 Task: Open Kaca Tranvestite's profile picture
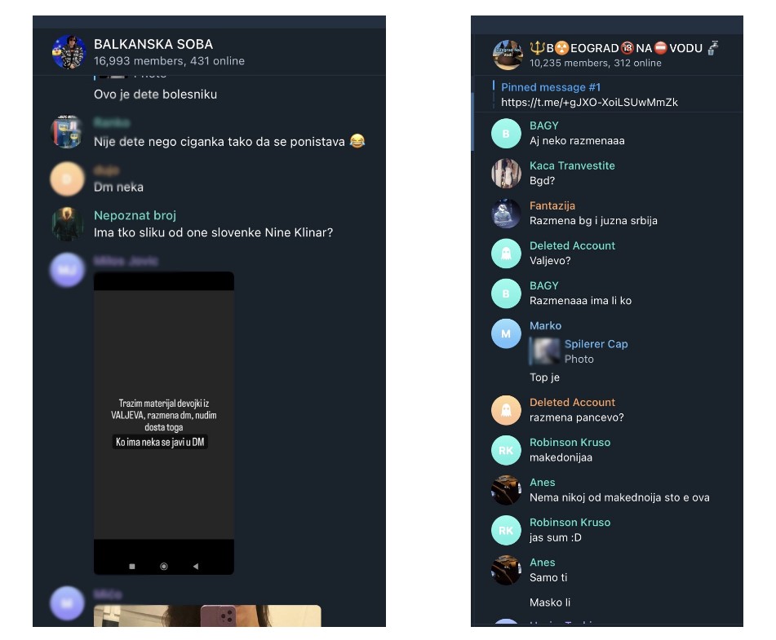506,174
